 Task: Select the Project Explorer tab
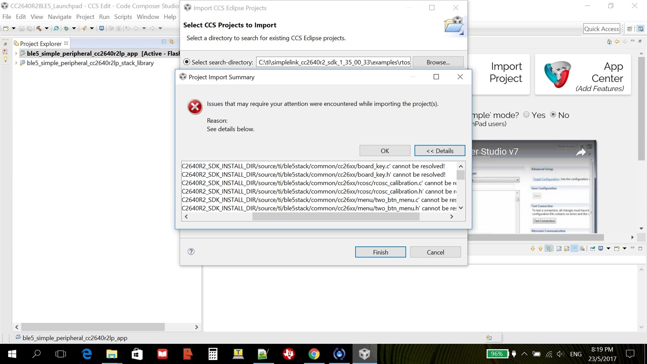(41, 43)
